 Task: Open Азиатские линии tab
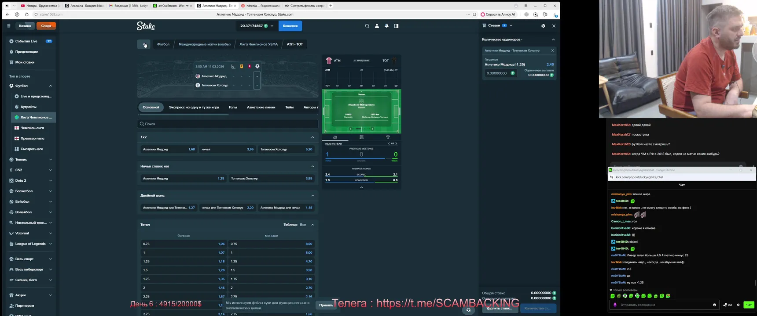point(261,107)
